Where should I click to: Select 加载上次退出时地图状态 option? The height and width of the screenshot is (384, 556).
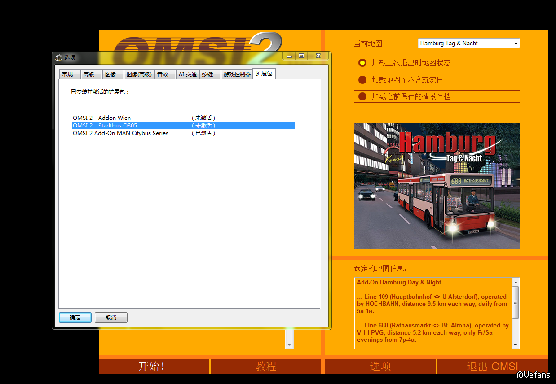[437, 63]
